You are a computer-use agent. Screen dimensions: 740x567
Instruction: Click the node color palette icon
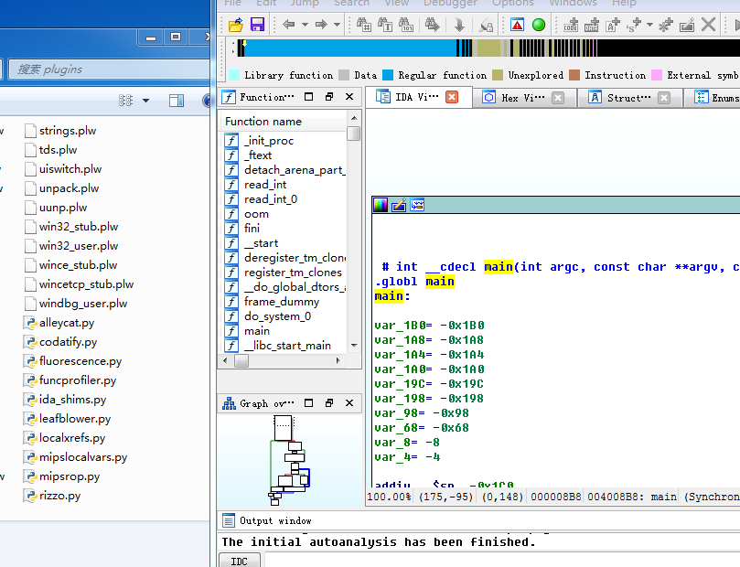pyautogui.click(x=381, y=206)
